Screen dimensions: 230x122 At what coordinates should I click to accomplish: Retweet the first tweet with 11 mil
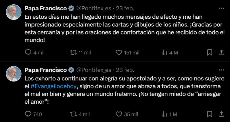(x=74, y=53)
